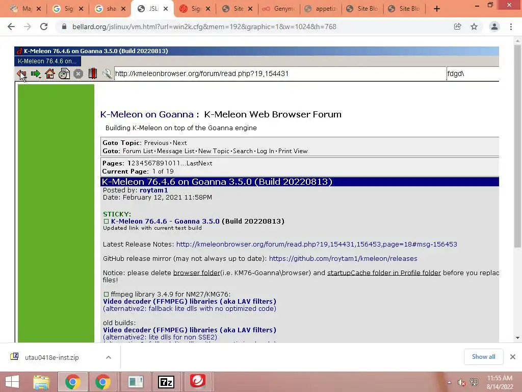
Task: Click the K-Meleon stop loading icon
Action: pyautogui.click(x=78, y=73)
